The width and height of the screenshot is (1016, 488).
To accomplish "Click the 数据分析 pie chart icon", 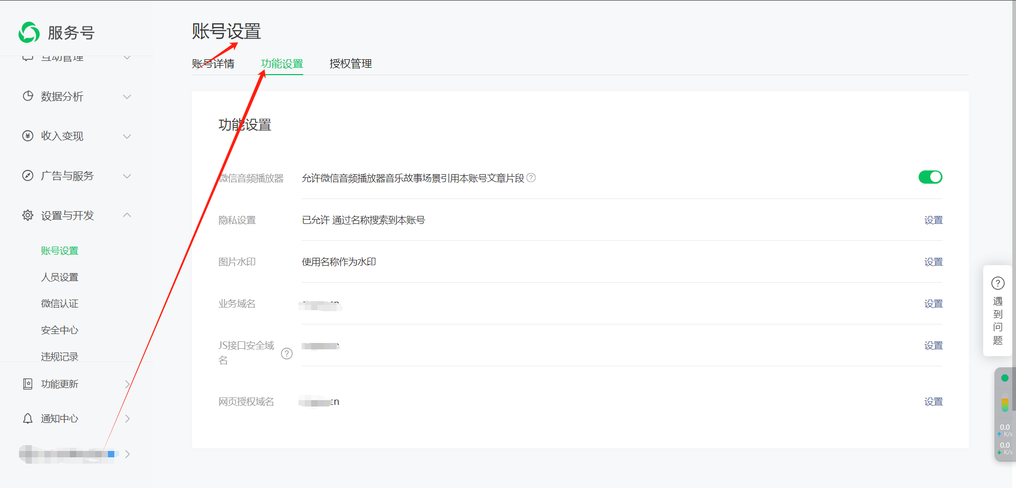I will click(28, 96).
